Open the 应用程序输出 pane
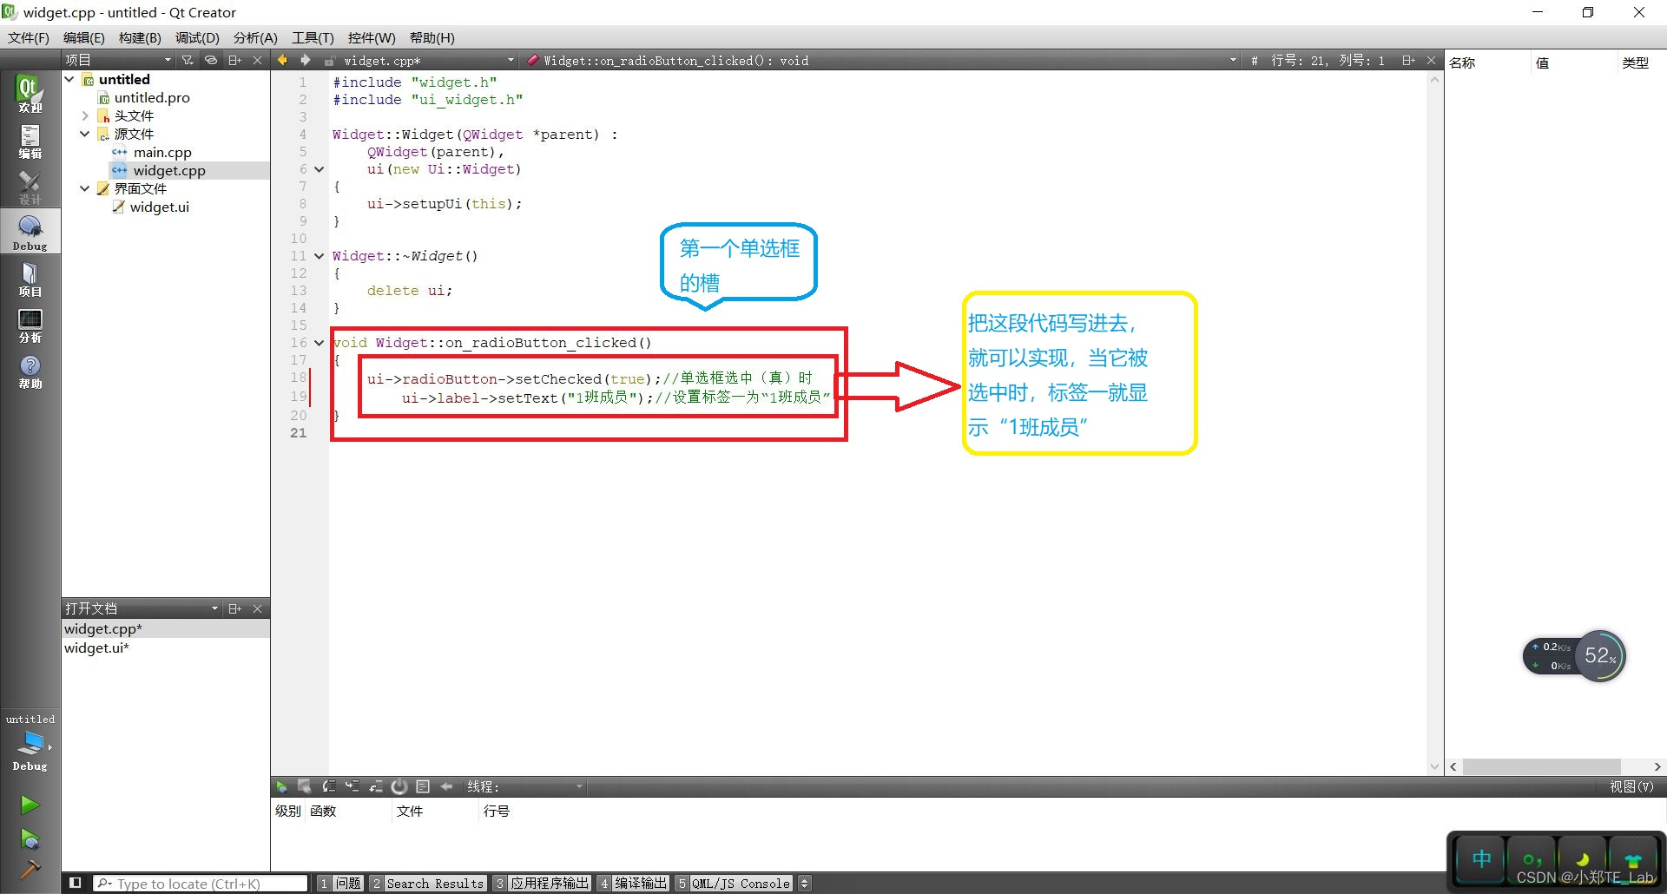The height and width of the screenshot is (894, 1667). 549,883
